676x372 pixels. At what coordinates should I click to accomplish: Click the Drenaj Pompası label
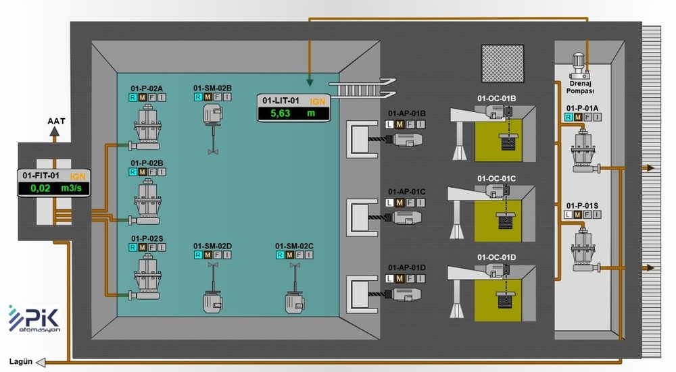(x=580, y=87)
